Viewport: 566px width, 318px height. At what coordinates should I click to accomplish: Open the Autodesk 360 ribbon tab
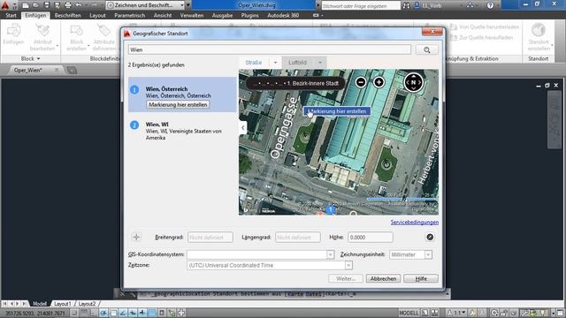coord(283,16)
